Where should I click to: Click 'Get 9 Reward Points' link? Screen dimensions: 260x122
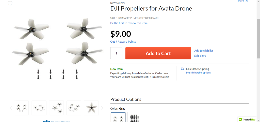123,42
